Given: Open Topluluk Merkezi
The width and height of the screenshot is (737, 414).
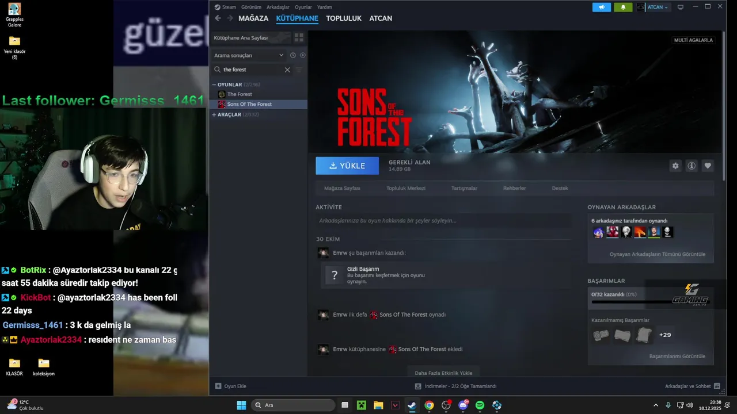Looking at the screenshot, I should [x=406, y=188].
